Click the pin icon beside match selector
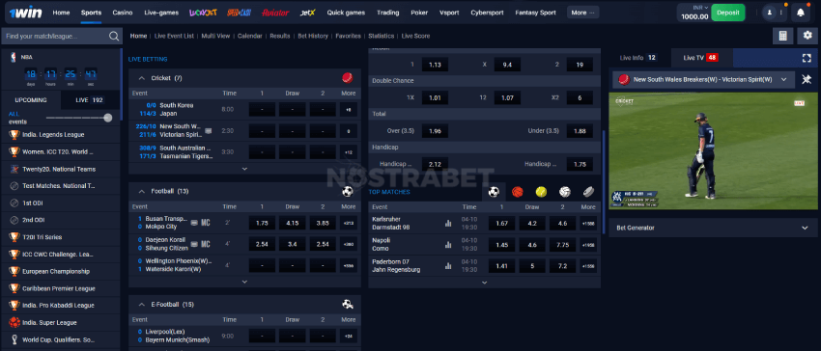821x351 pixels. coord(807,79)
